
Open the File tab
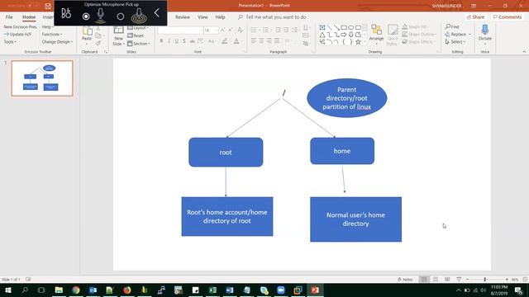9,16
